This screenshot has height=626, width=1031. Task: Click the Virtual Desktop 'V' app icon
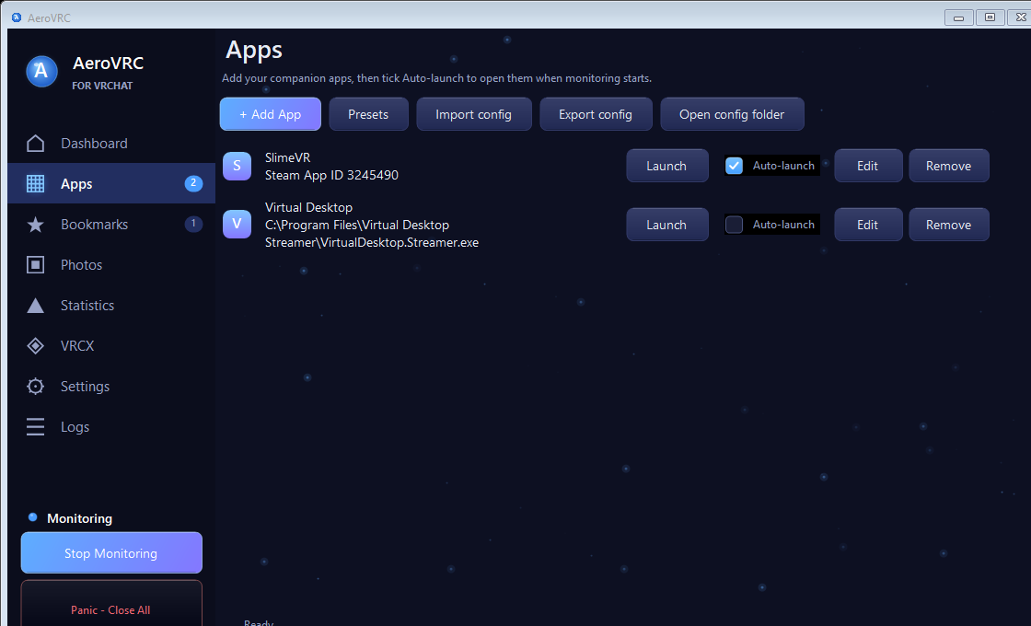coord(237,225)
